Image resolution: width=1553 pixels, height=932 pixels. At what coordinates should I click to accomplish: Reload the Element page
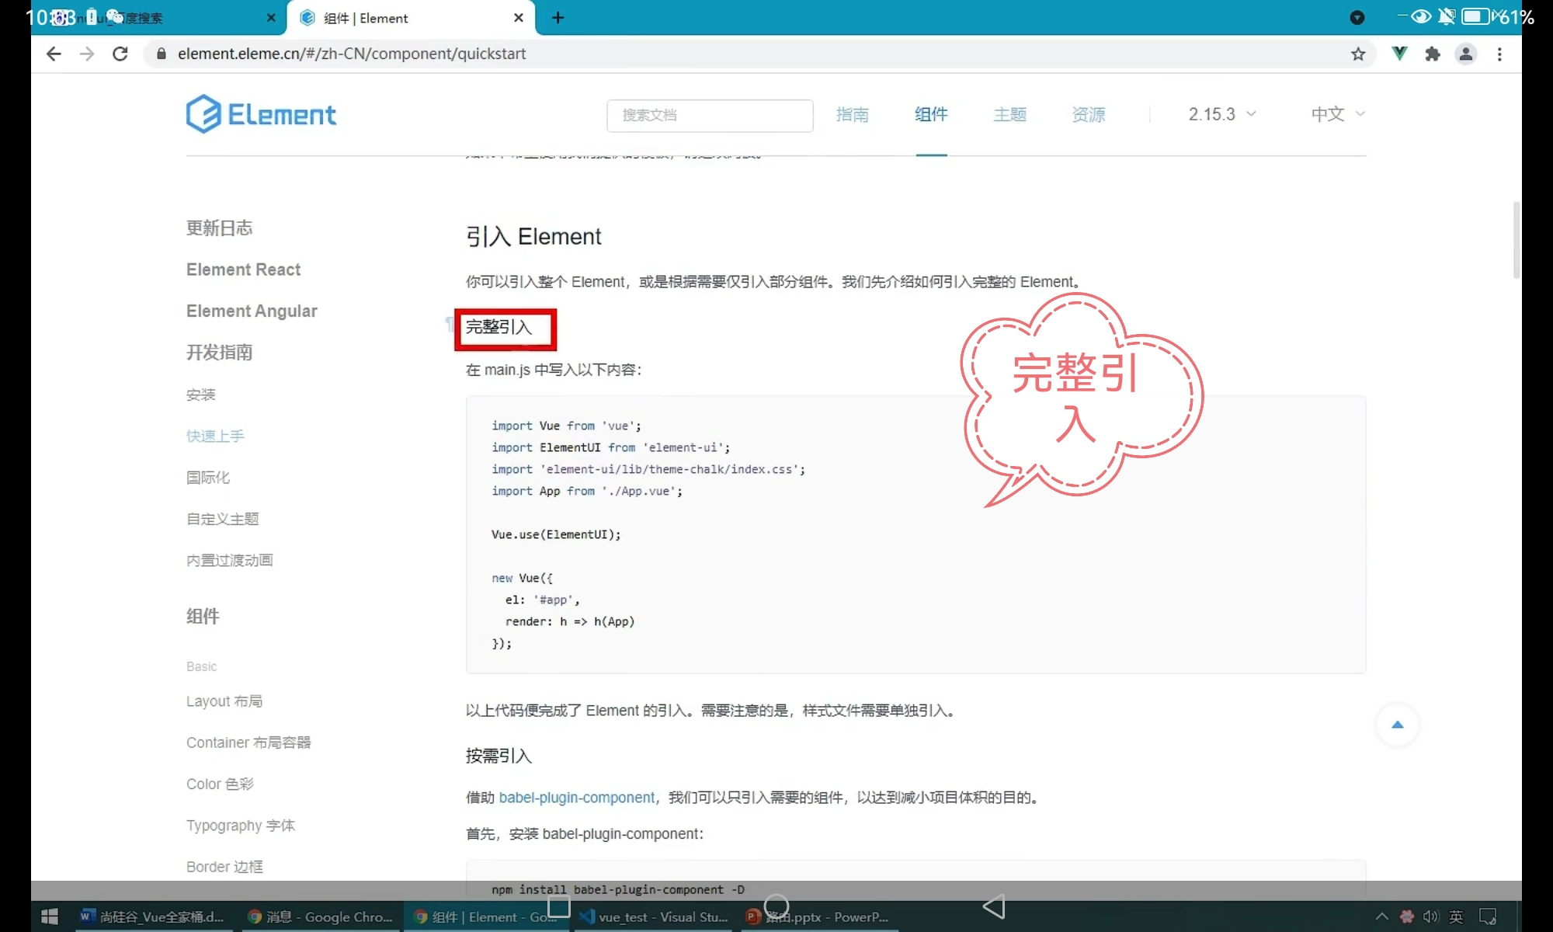[120, 54]
